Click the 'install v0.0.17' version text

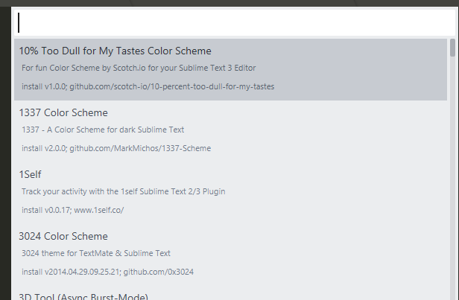[45, 210]
